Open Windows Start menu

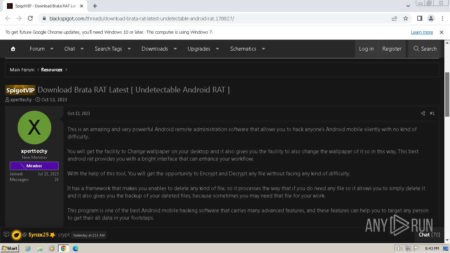coord(9,248)
